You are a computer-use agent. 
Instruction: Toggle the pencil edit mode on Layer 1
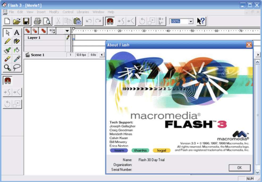pos(68,38)
